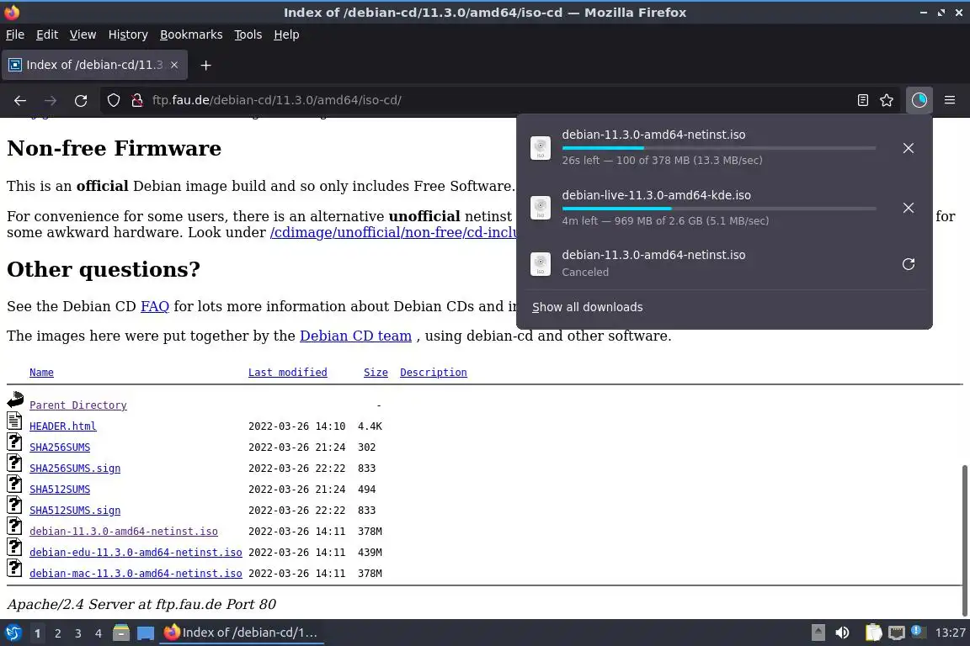Reload the current page
The height and width of the screenshot is (646, 970).
81,100
